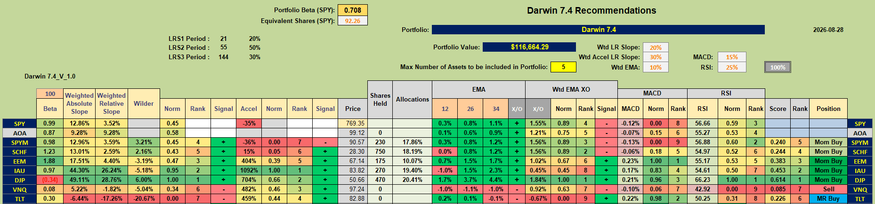This screenshot has width=875, height=204.
Task: Click the IAU Accel 1092% cell
Action: [249, 171]
